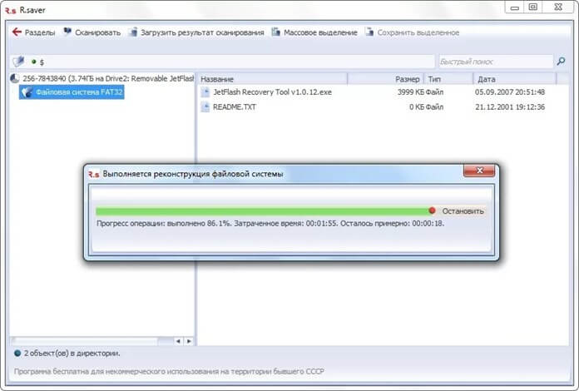Stop the operation with Остановить
This screenshot has width=579, height=391.
click(463, 210)
